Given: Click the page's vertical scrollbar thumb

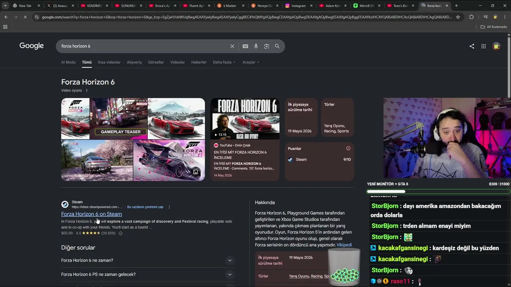Looking at the screenshot, I should pyautogui.click(x=509, y=68).
